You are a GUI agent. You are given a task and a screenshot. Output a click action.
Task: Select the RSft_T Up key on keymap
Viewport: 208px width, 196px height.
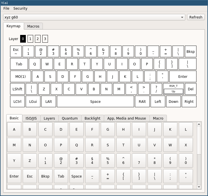(173, 89)
